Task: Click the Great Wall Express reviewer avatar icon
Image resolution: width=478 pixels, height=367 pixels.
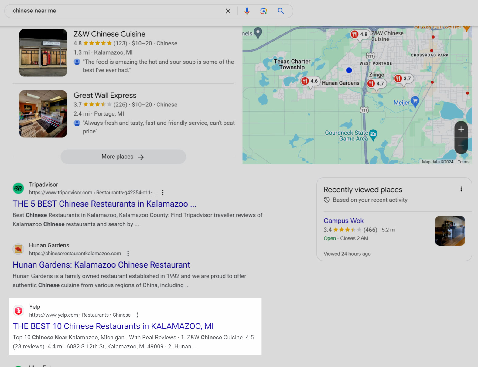Action: [x=77, y=123]
